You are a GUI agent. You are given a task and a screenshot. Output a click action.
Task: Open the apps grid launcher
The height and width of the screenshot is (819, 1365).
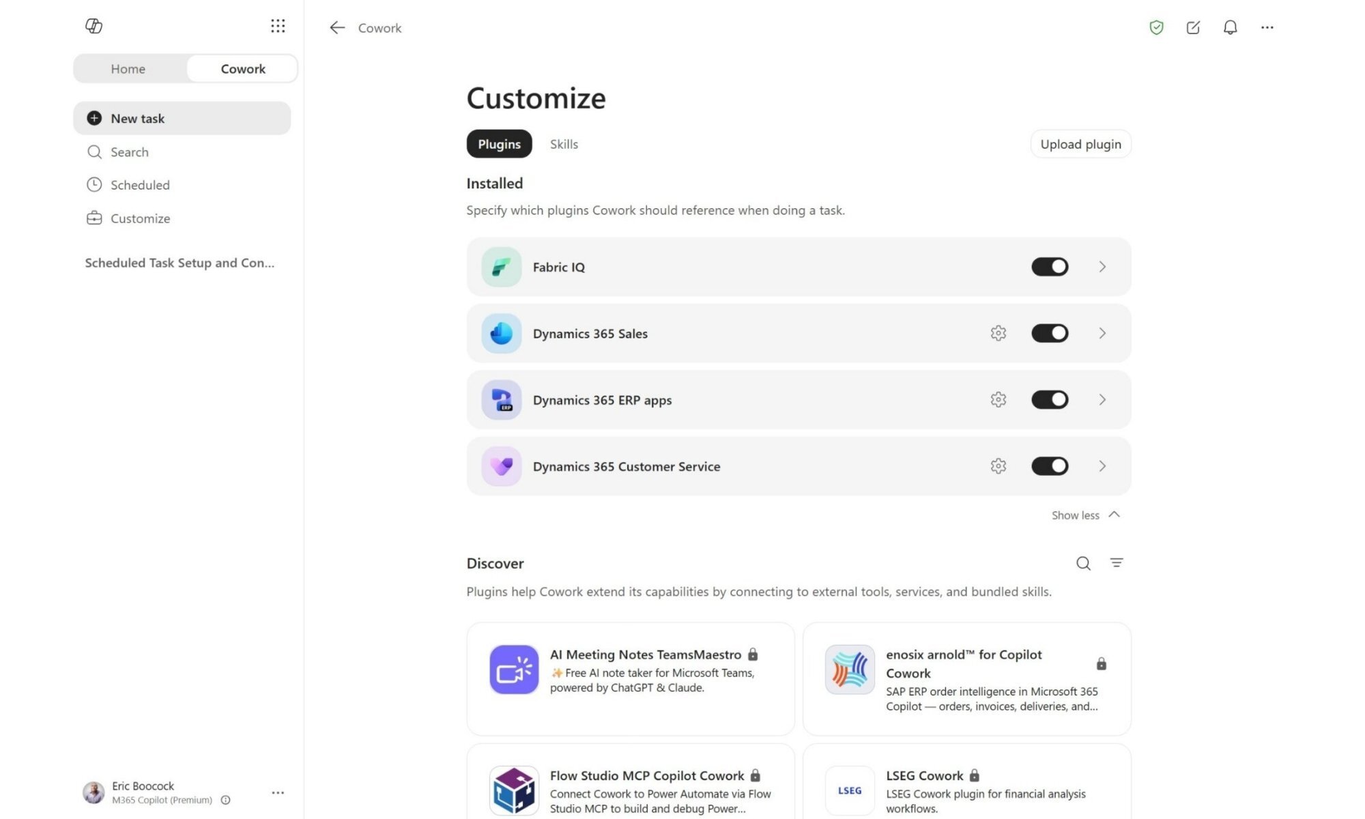tap(278, 26)
